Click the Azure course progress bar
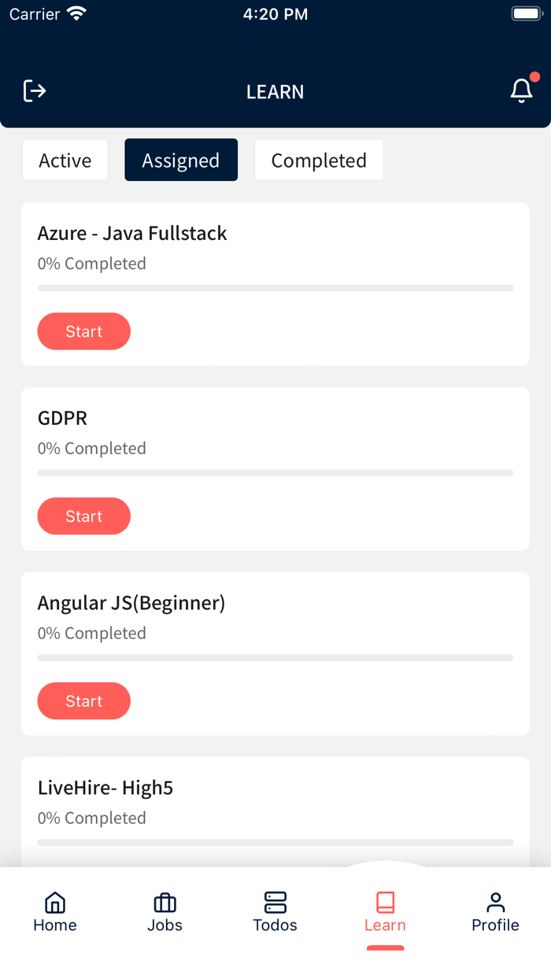551x979 pixels. (275, 288)
